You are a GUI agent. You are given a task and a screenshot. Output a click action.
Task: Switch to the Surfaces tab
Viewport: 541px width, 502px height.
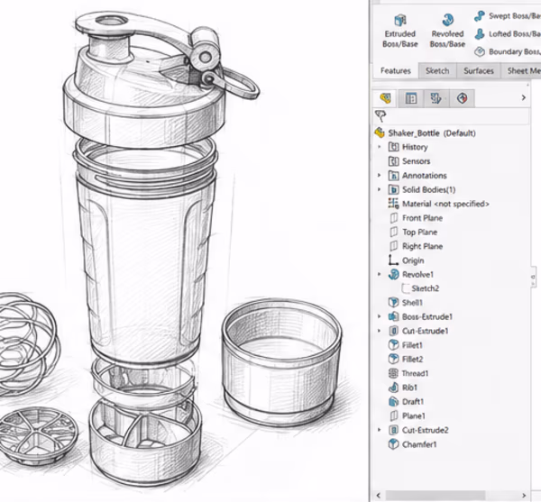point(479,70)
